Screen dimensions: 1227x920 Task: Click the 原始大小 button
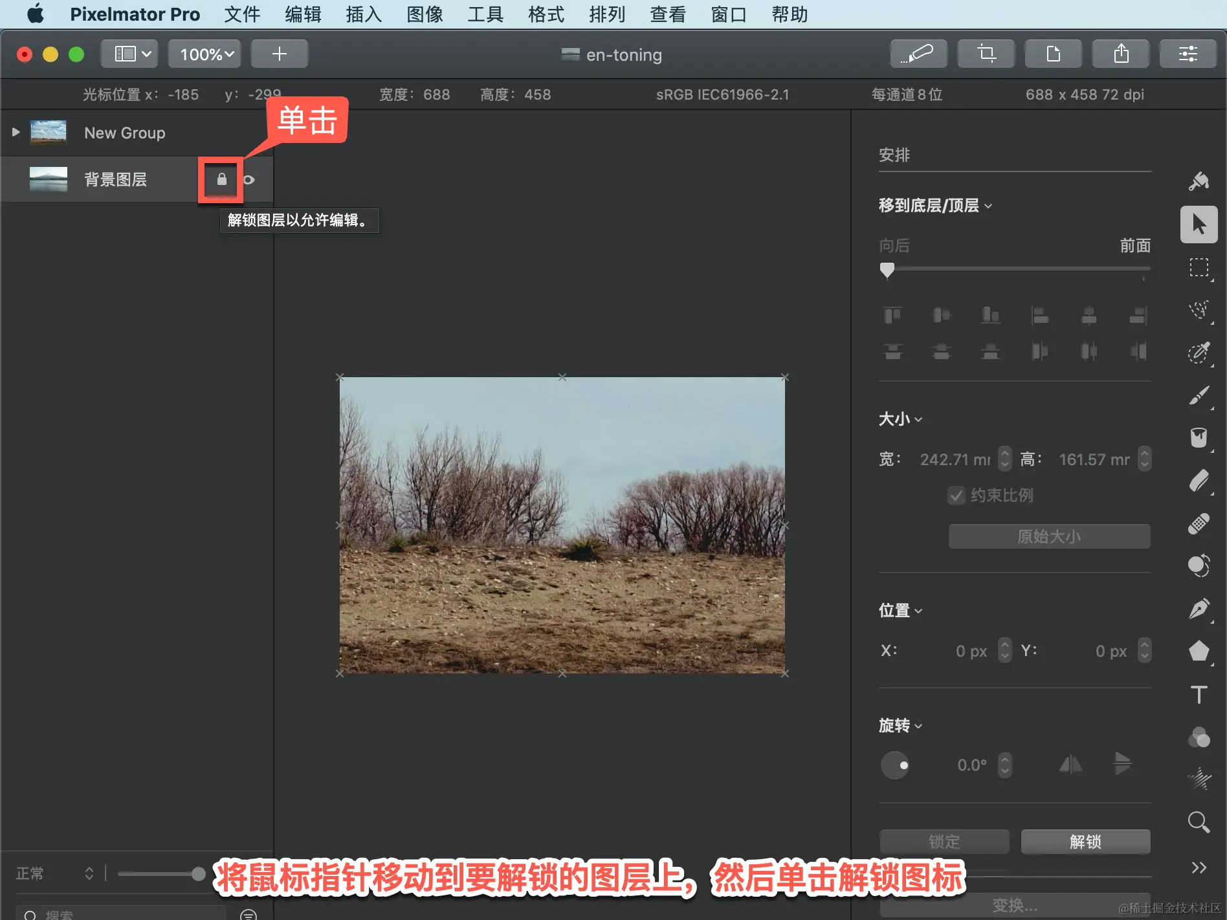point(1049,536)
